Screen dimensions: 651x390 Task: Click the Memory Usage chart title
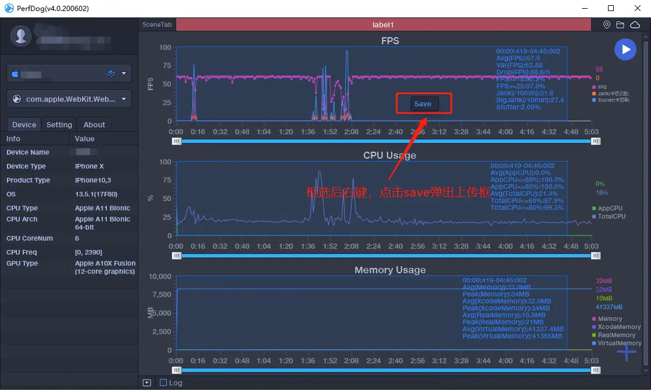pyautogui.click(x=390, y=270)
